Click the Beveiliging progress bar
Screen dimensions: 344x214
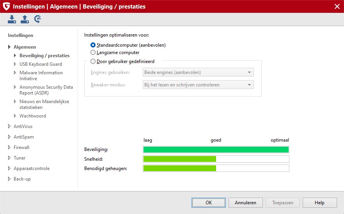point(216,150)
